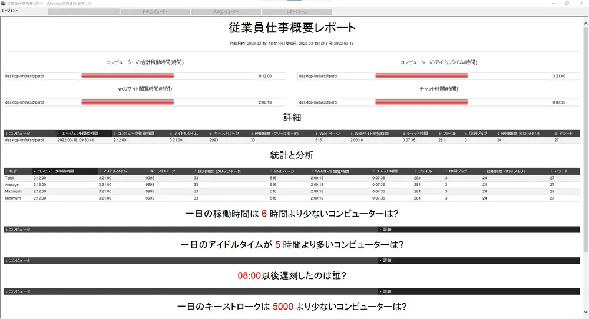Image resolution: width=589 pixels, height=319 pixels.
Task: Select the Total statistics row label
Action: click(9, 178)
